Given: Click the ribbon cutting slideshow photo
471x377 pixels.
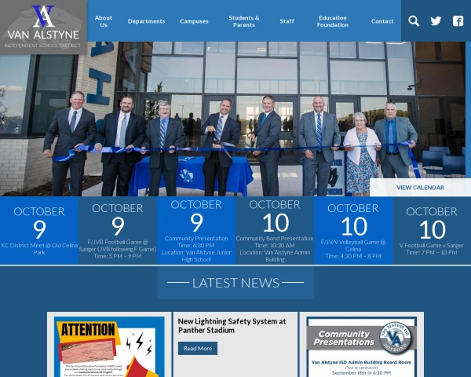Looking at the screenshot, I should (233, 119).
